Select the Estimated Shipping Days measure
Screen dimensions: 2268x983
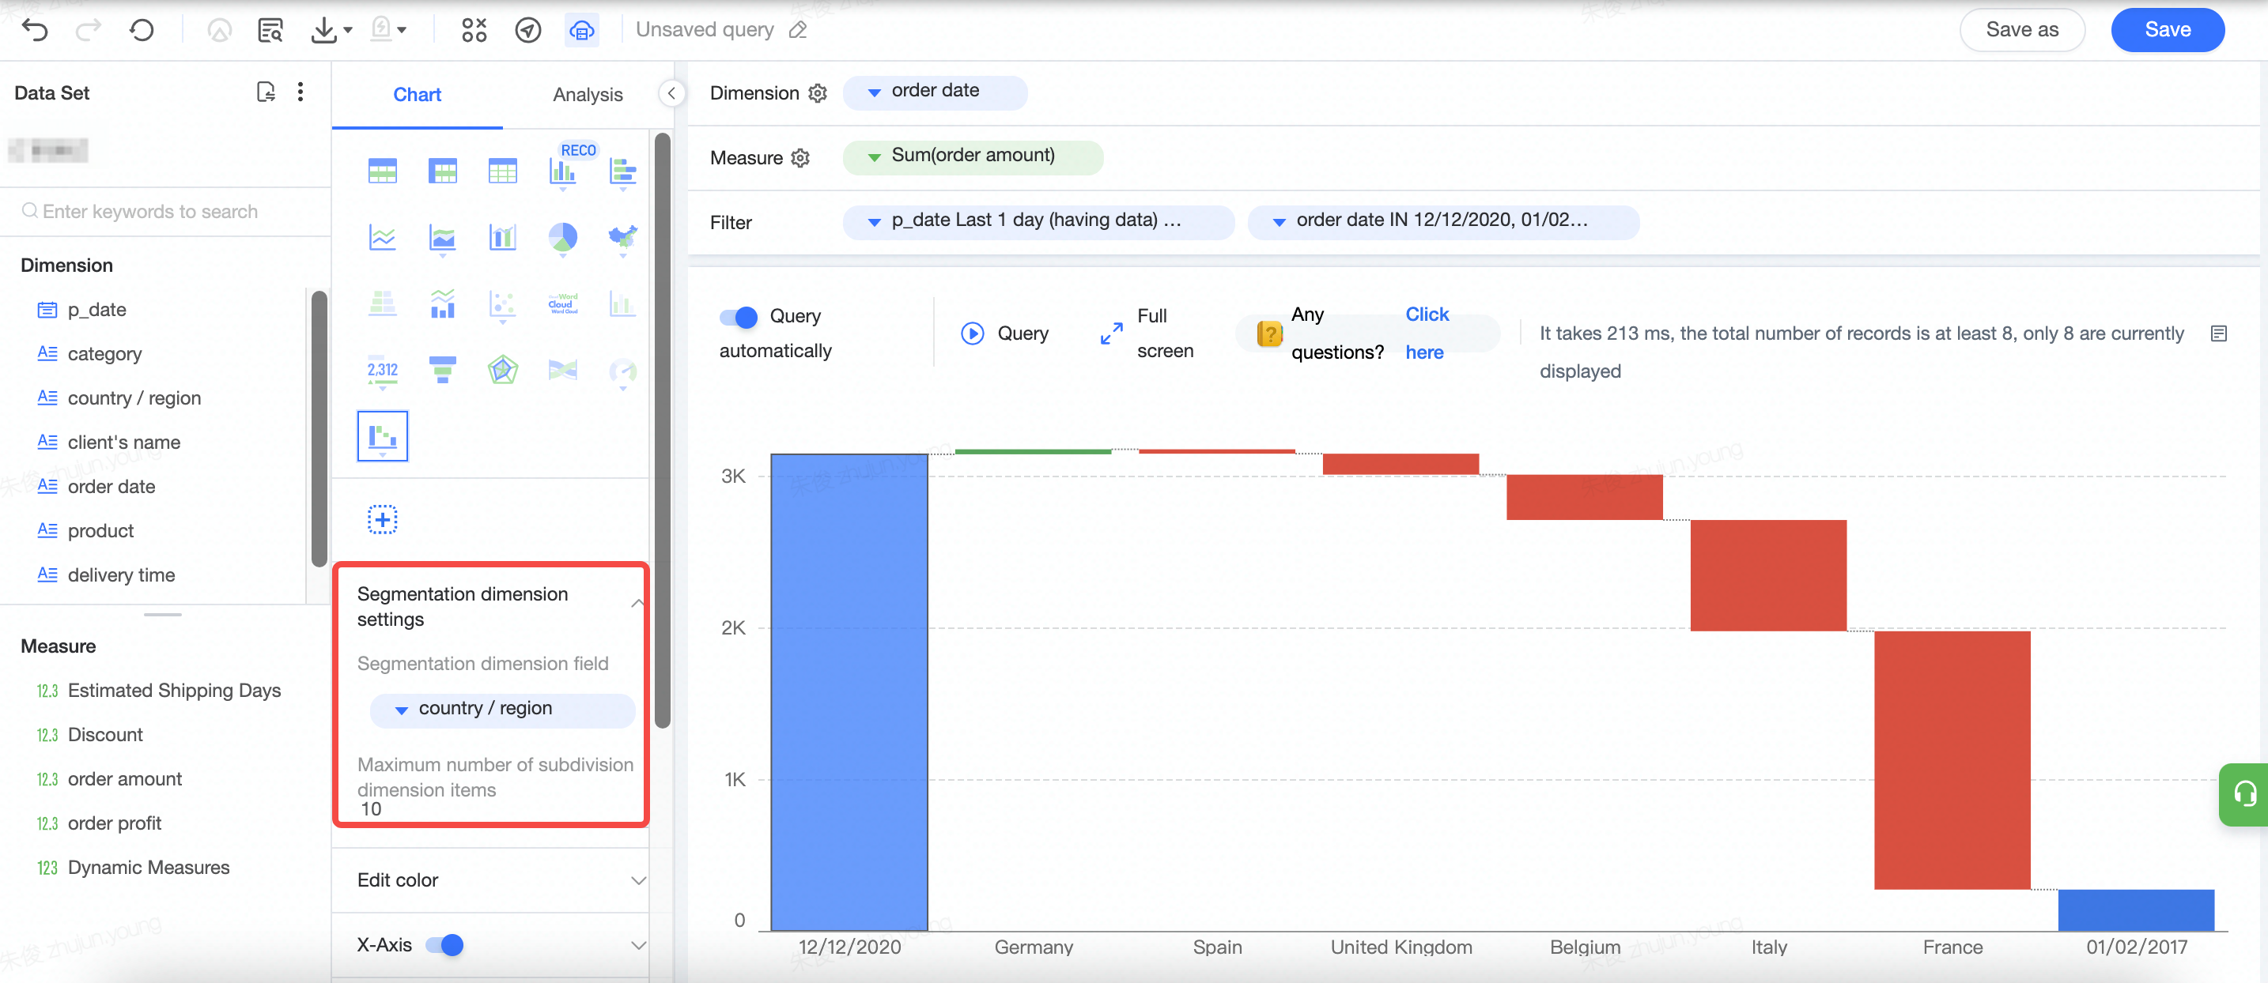(x=174, y=691)
